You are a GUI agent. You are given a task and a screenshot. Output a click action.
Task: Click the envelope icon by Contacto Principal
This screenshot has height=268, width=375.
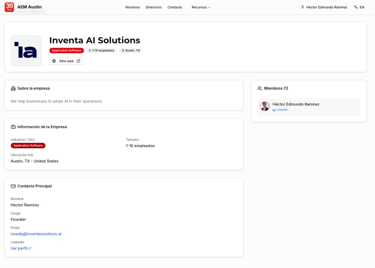[13, 186]
